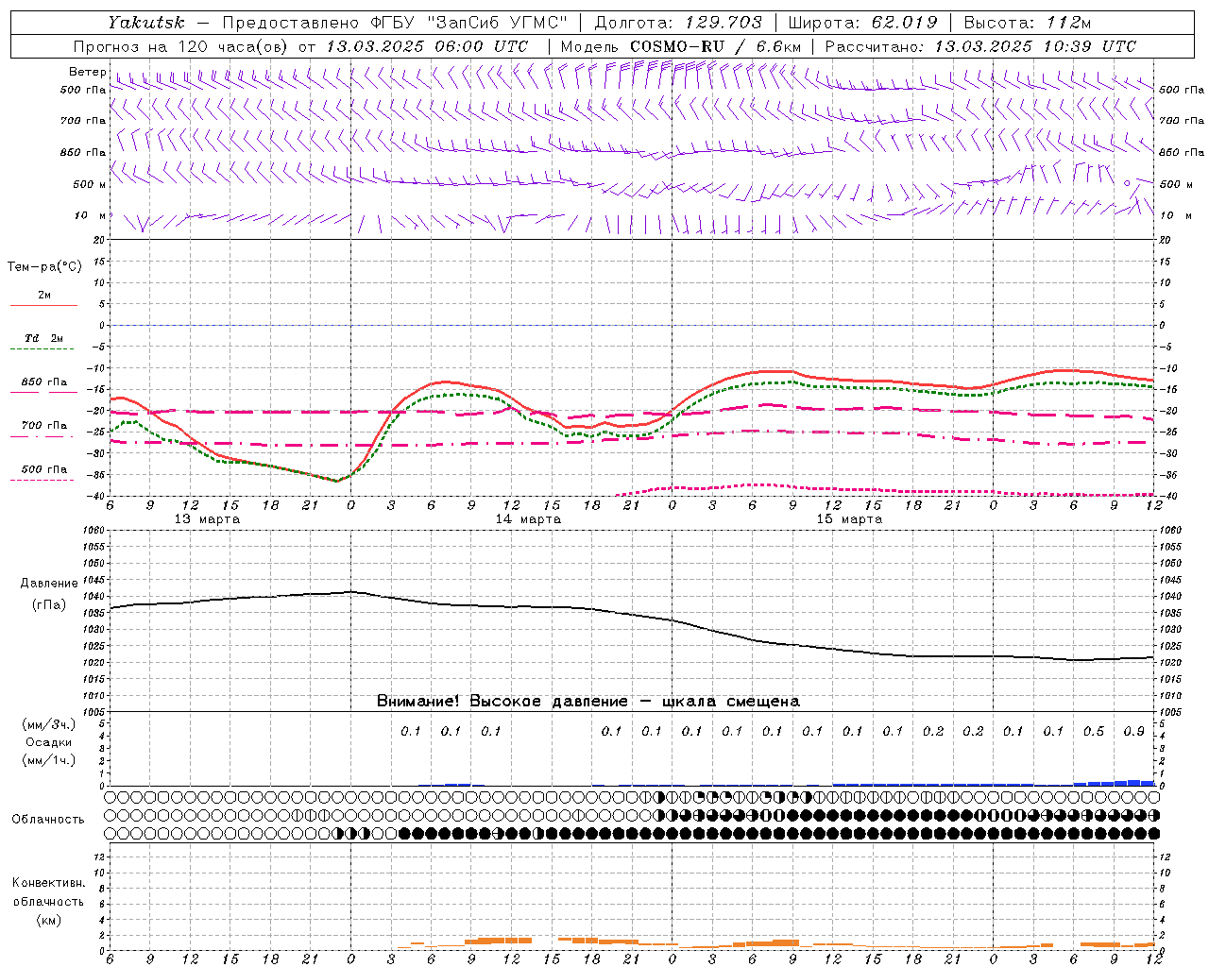Click the "13.03.2025 06:00 UTC" forecast start time
The height and width of the screenshot is (967, 1209).
pos(427,46)
